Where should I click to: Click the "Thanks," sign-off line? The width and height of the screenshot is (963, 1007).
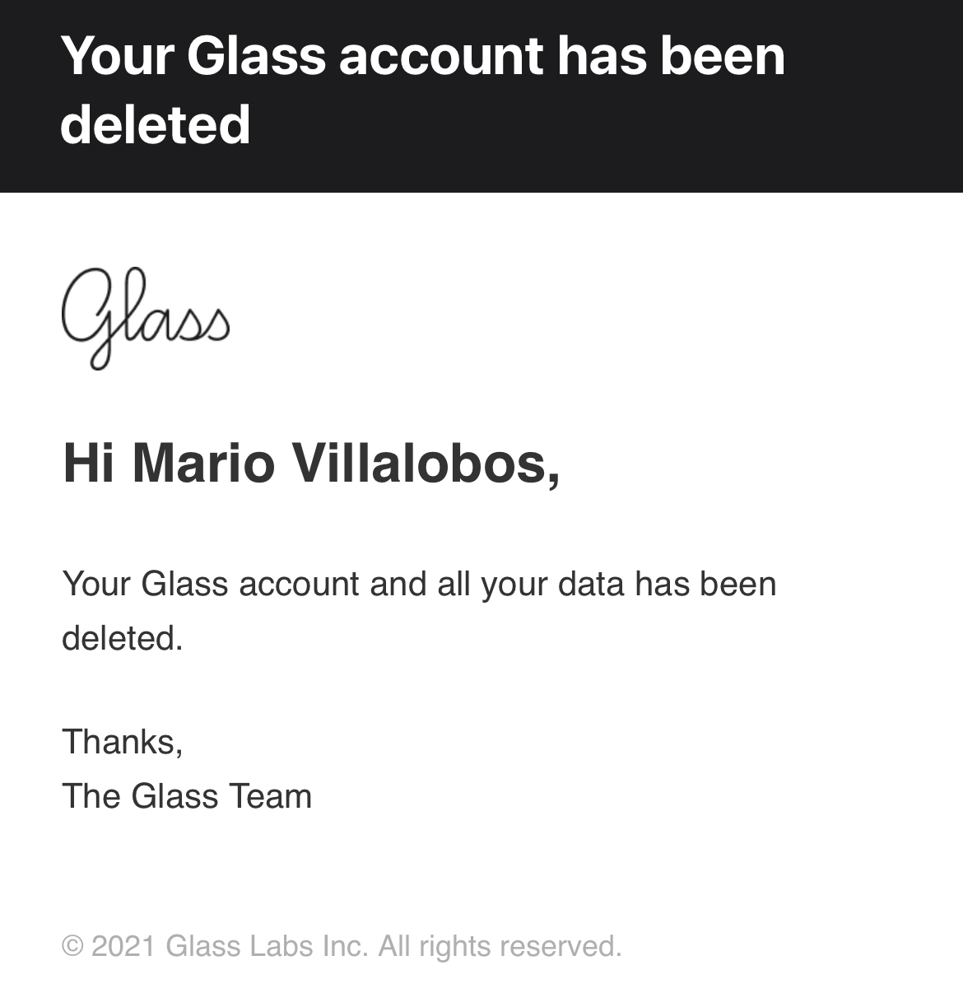click(x=123, y=742)
